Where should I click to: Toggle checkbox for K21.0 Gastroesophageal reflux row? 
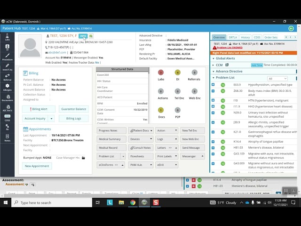tap(213, 132)
